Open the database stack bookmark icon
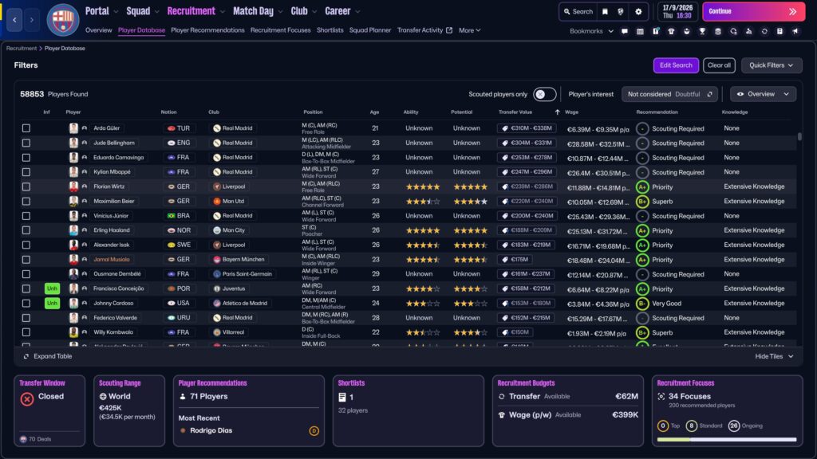The width and height of the screenshot is (817, 459). tap(717, 31)
